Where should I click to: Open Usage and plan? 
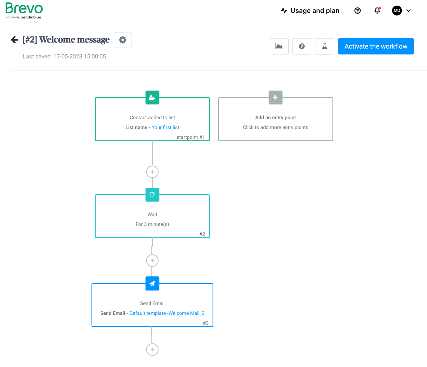click(x=315, y=11)
